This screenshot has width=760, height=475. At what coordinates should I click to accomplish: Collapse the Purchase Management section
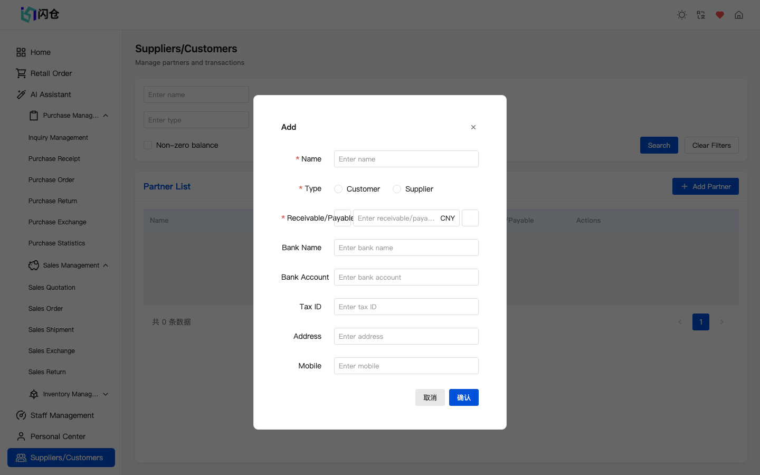[x=105, y=115]
